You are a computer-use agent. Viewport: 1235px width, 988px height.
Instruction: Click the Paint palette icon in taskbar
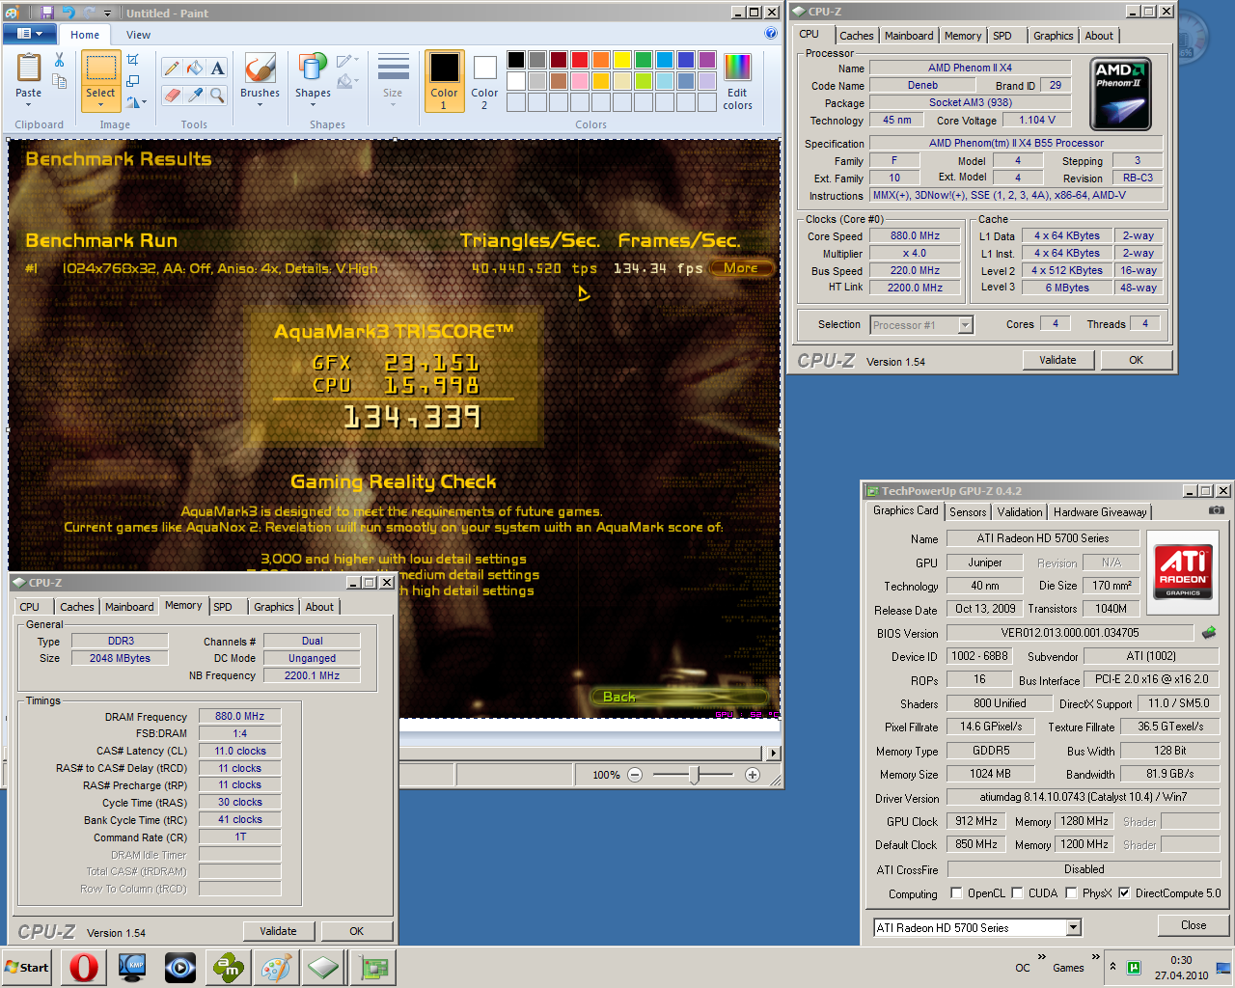276,967
